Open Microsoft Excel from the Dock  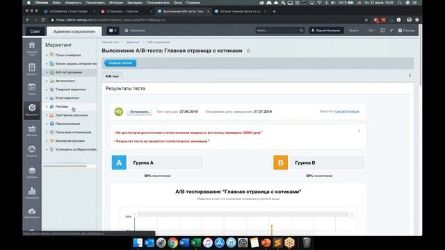[x=196, y=243]
